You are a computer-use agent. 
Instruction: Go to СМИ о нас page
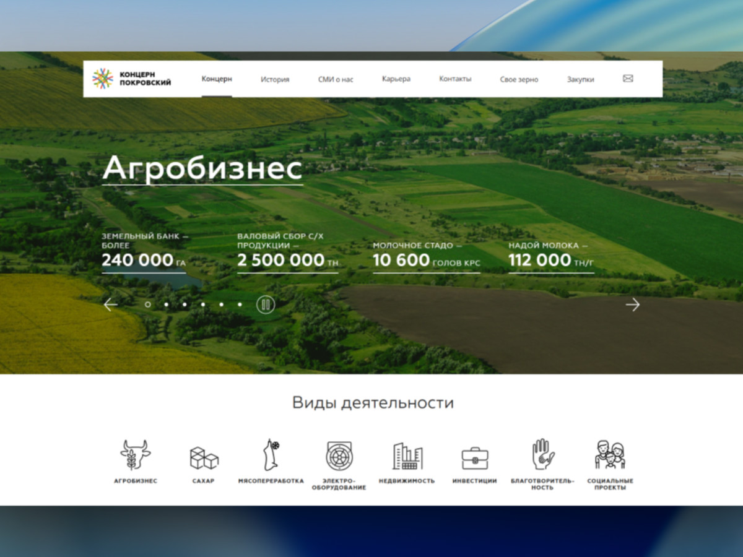coord(336,79)
